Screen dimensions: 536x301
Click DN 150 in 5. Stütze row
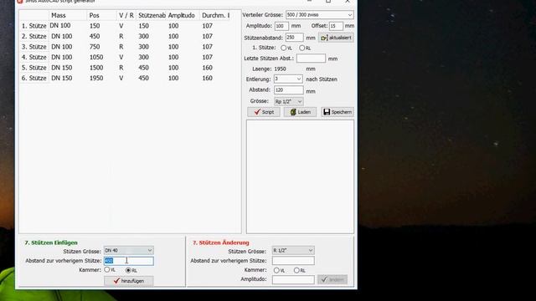pos(62,68)
